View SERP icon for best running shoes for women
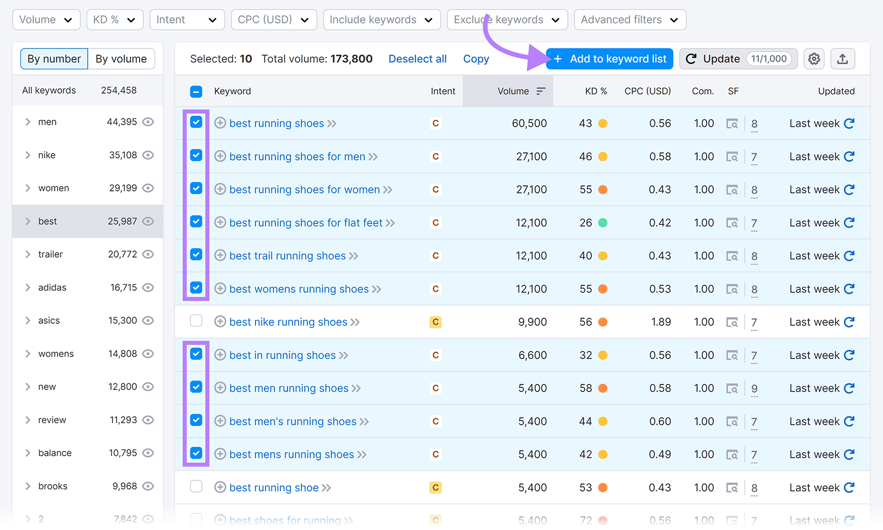This screenshot has width=883, height=530. point(732,190)
